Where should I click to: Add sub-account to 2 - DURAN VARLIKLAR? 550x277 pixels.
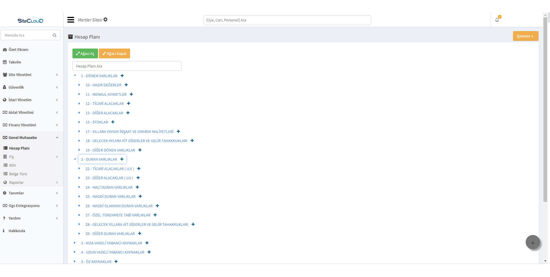(122, 159)
